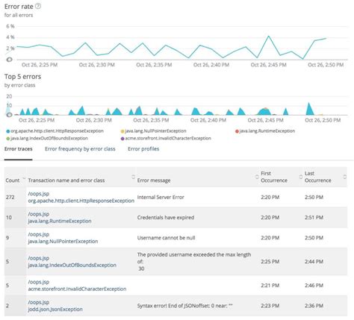Open jodd.json.JsonException error link
The image size is (354, 320).
(55, 310)
